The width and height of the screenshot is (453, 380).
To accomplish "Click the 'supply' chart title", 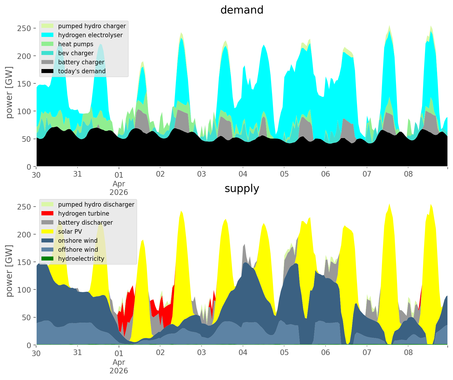I will click(242, 189).
